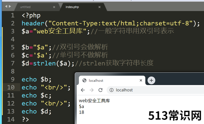The width and height of the screenshot is (204, 124).
Task: Click comment '//单引号不做解析'
Action: (x=80, y=55)
